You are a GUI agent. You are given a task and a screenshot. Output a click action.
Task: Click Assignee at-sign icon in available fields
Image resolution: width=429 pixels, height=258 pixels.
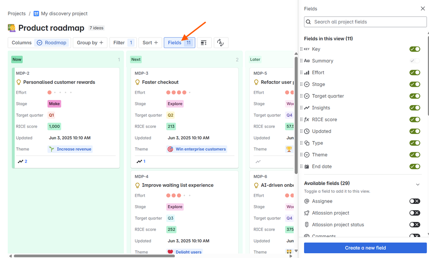click(307, 201)
